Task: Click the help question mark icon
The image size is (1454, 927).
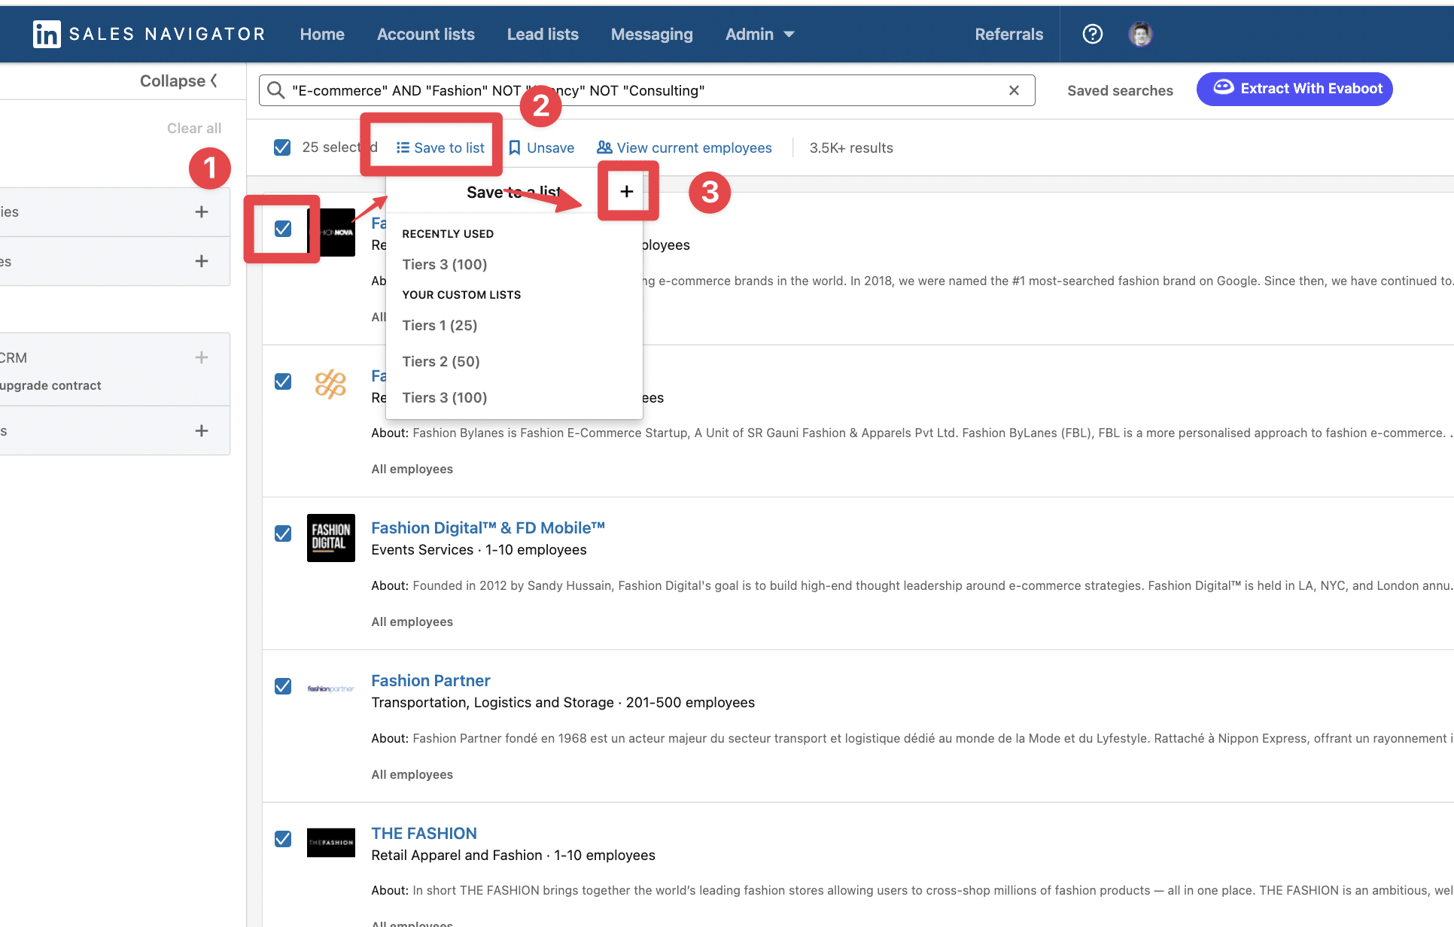Action: 1093,34
